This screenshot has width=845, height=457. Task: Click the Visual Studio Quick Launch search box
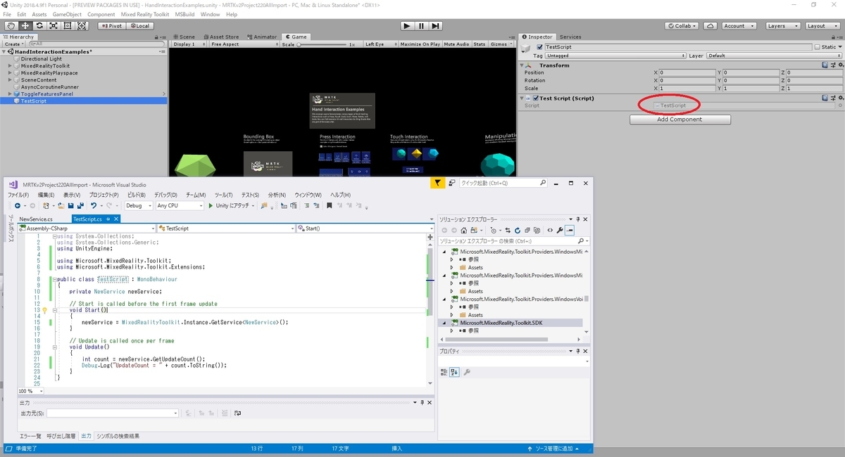[x=503, y=183]
